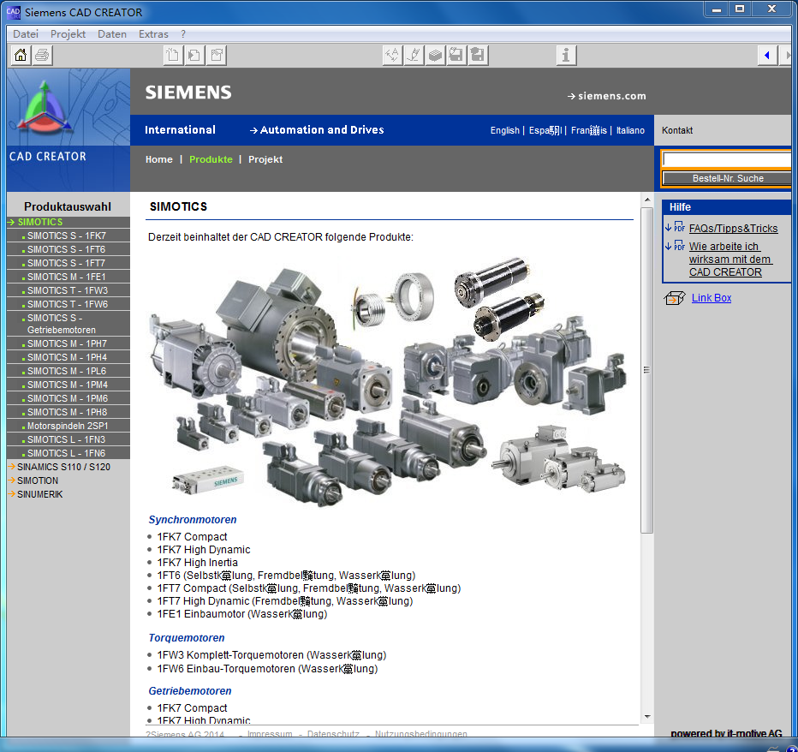
Task: Select SIMOTICS S - Getriebemotoren
Action: point(68,324)
